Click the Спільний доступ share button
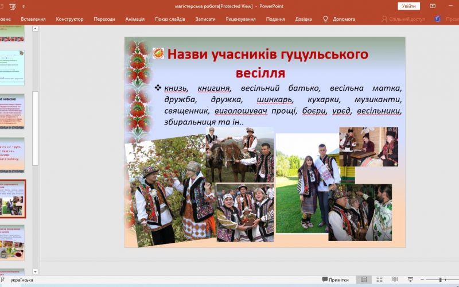 click(x=403, y=19)
